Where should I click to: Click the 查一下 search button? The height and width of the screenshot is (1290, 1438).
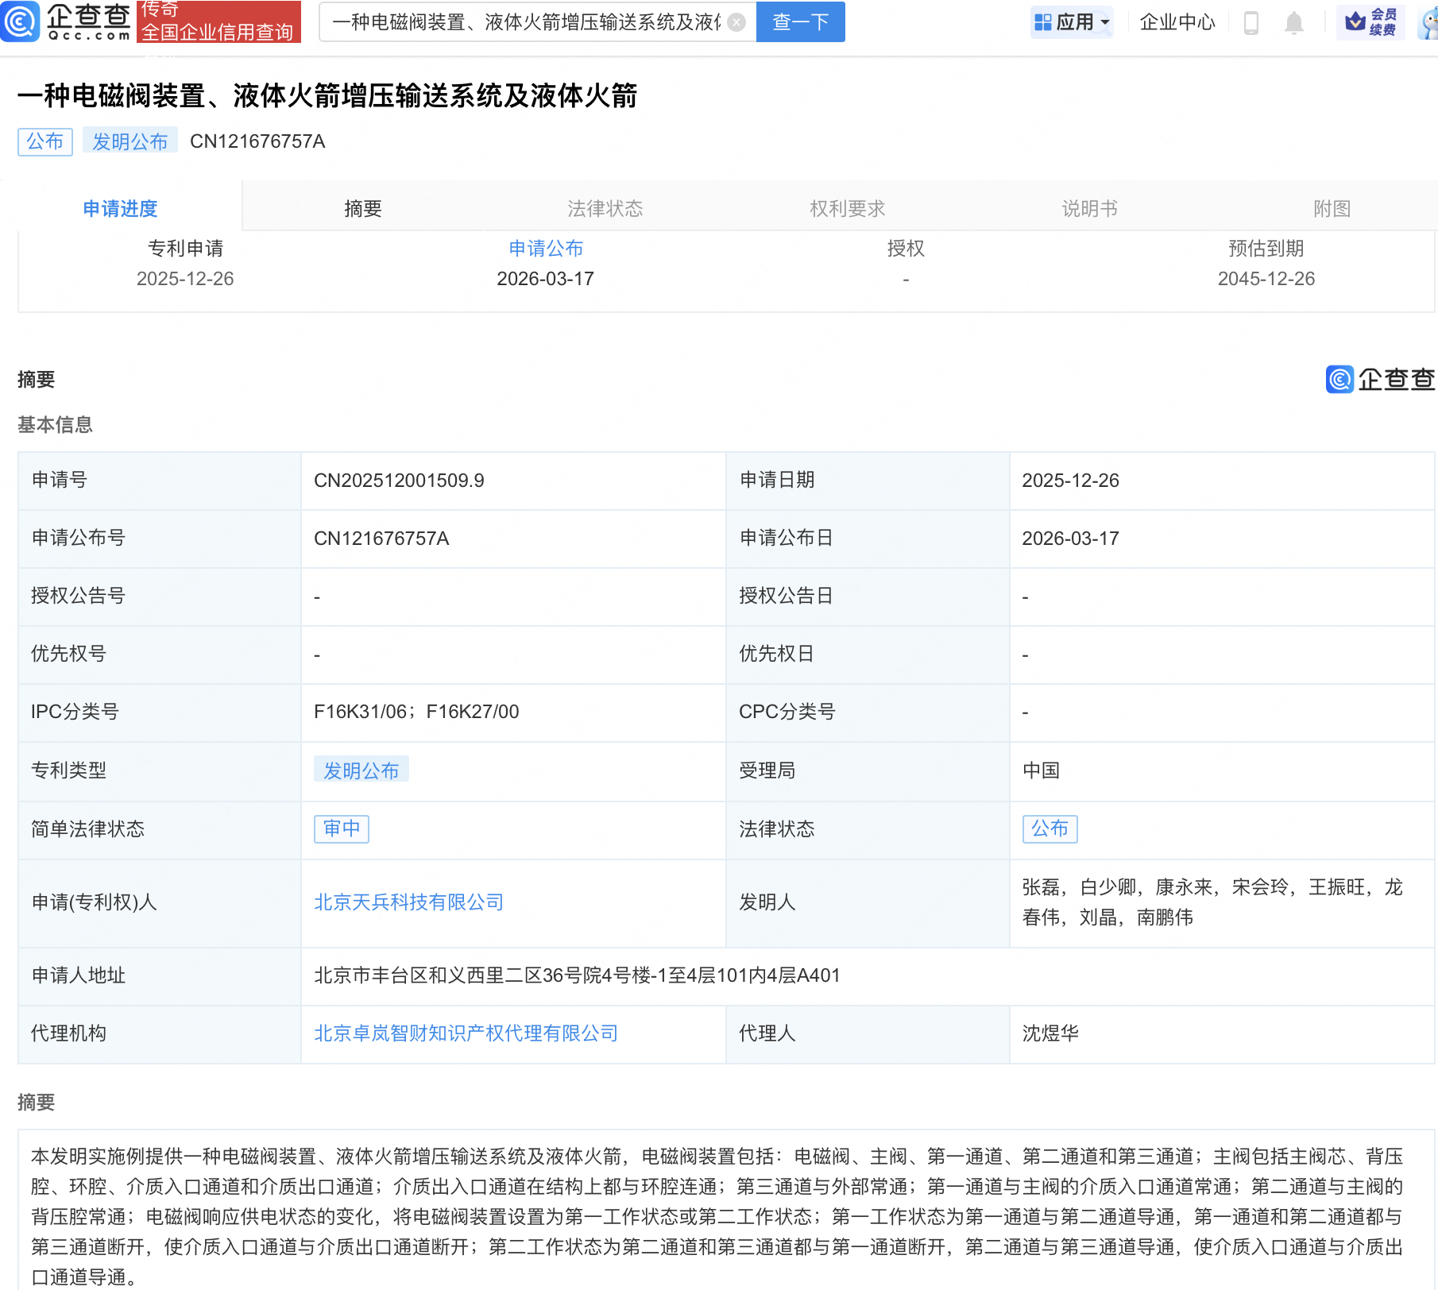click(x=799, y=22)
